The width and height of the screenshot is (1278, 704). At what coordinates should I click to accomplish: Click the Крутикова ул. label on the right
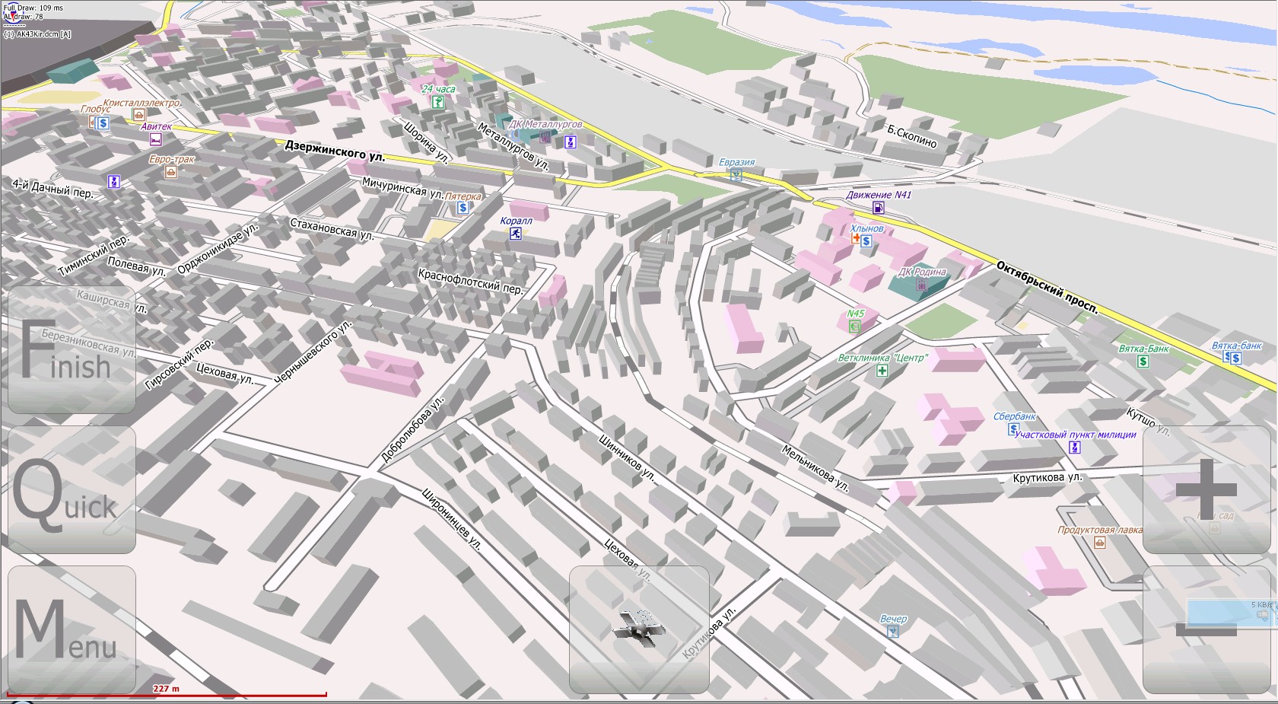1048,478
